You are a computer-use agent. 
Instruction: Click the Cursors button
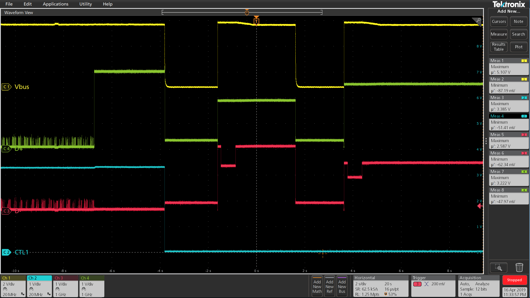point(499,22)
